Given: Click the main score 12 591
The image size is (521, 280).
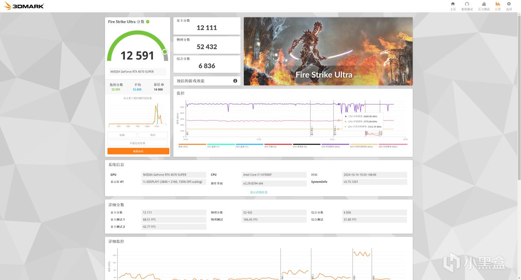Looking at the screenshot, I should [x=138, y=56].
